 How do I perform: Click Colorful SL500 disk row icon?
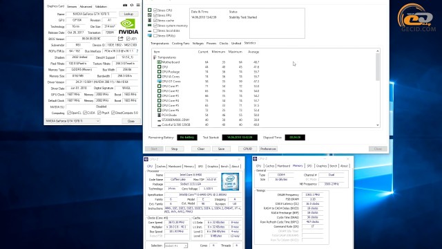[160, 124]
